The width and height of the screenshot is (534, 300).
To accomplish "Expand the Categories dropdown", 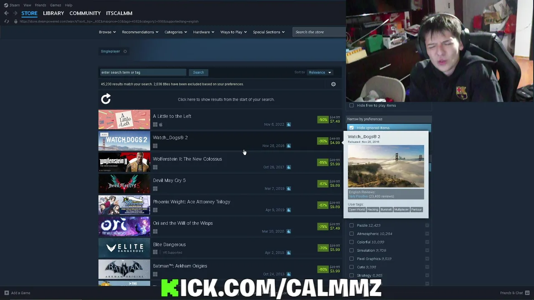I will coord(176,32).
